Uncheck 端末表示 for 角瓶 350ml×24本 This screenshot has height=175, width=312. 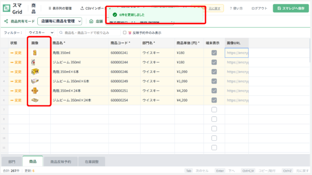coord(214,91)
